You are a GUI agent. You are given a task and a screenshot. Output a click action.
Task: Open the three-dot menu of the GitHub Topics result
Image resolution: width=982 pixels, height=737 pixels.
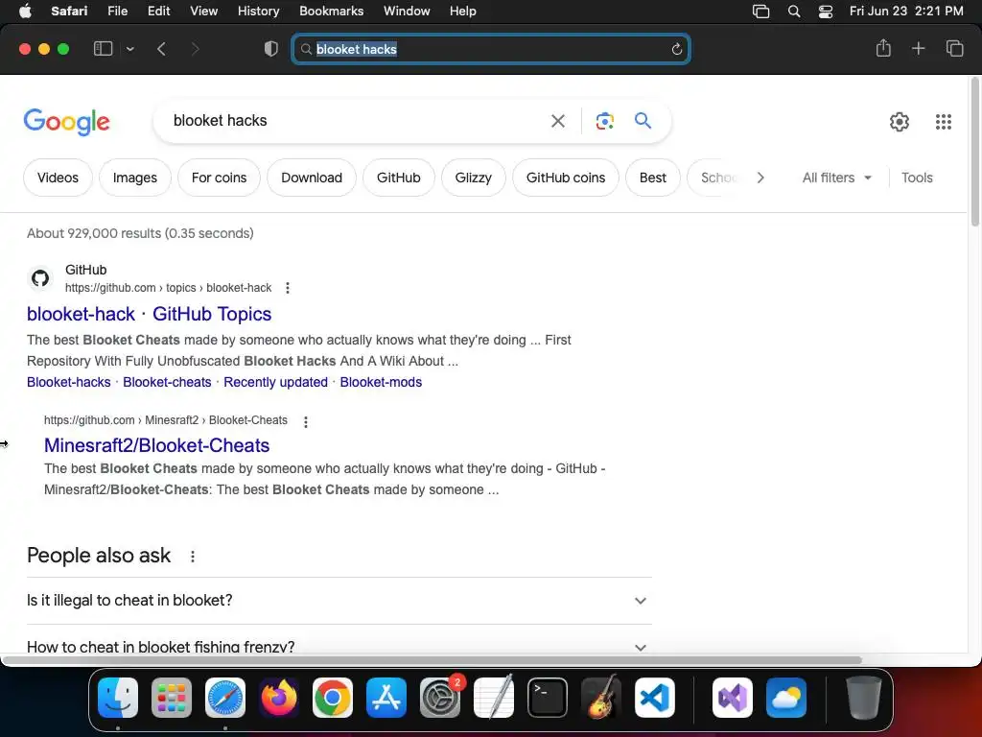point(288,288)
